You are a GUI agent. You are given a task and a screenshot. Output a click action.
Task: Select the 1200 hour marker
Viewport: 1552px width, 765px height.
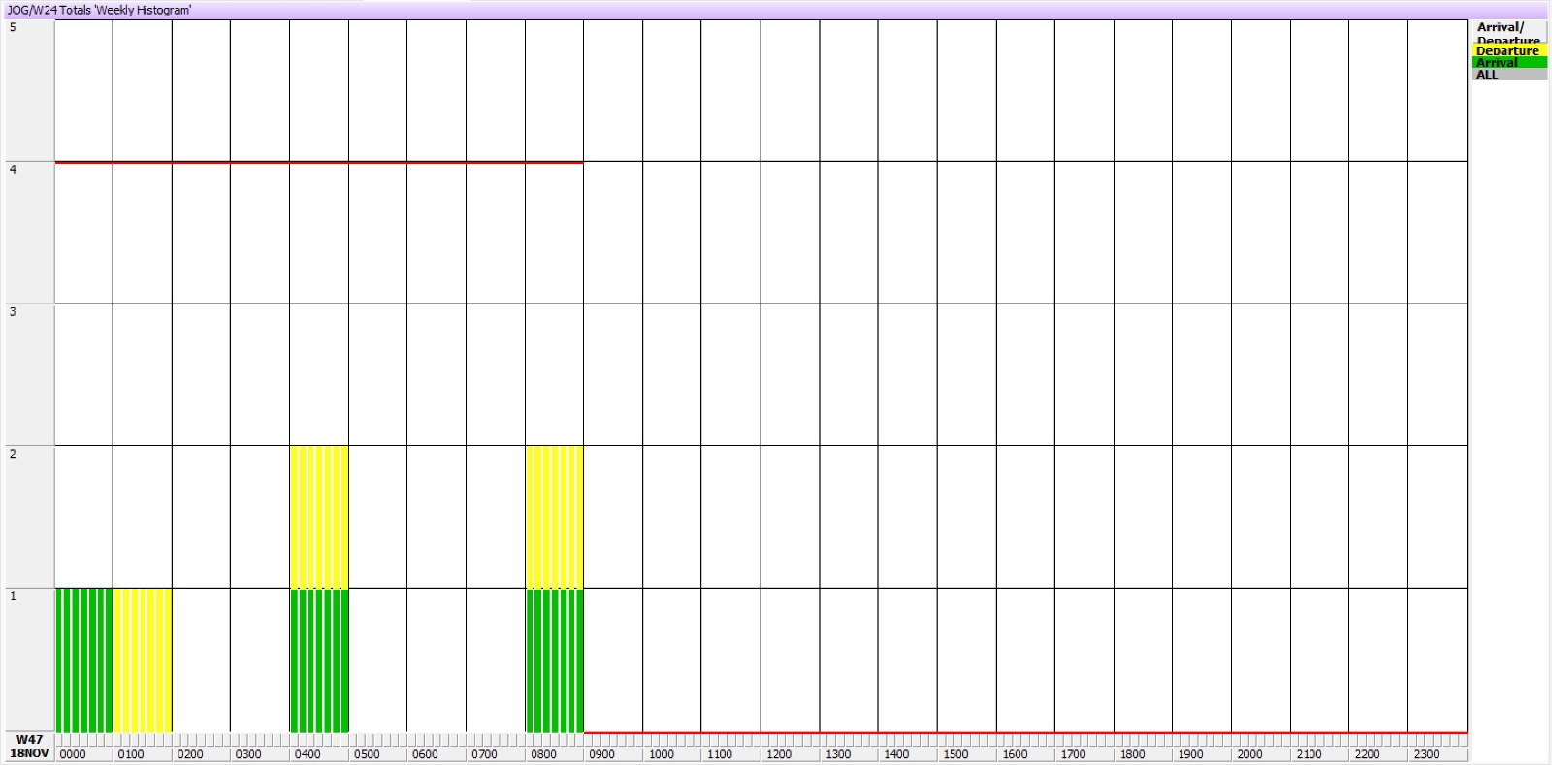778,754
